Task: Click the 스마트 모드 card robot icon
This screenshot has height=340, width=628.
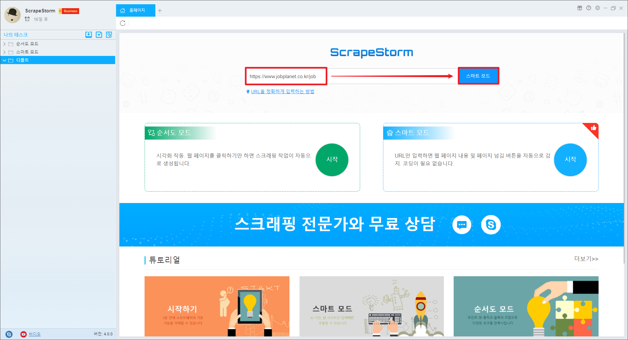Action: (390, 133)
